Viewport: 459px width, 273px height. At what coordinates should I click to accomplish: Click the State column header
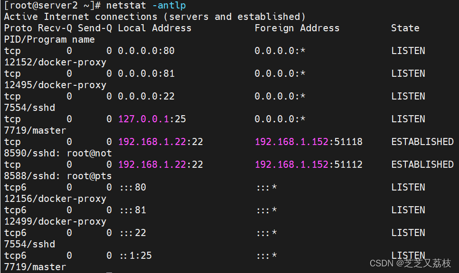tap(405, 28)
